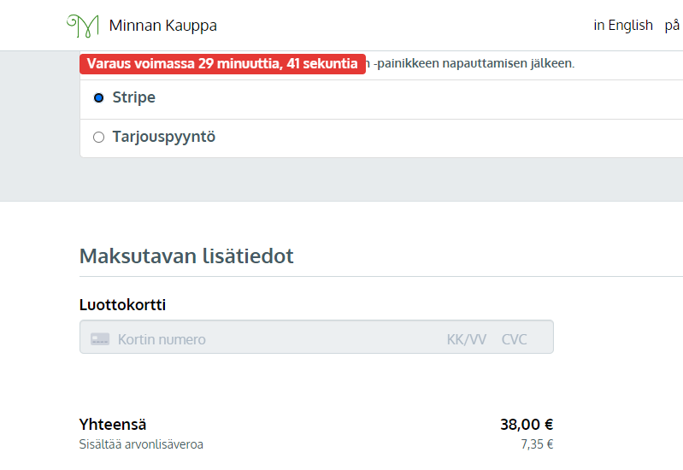Click the Luottokortti field label
Viewport: 683px width, 470px height.
(122, 305)
